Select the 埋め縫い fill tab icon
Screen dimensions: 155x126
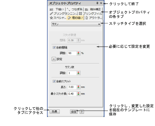[69, 18]
